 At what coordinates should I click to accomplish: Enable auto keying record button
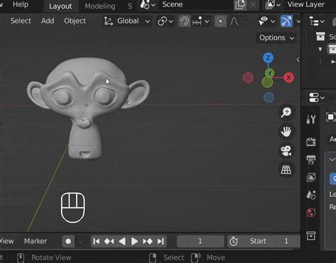point(68,241)
